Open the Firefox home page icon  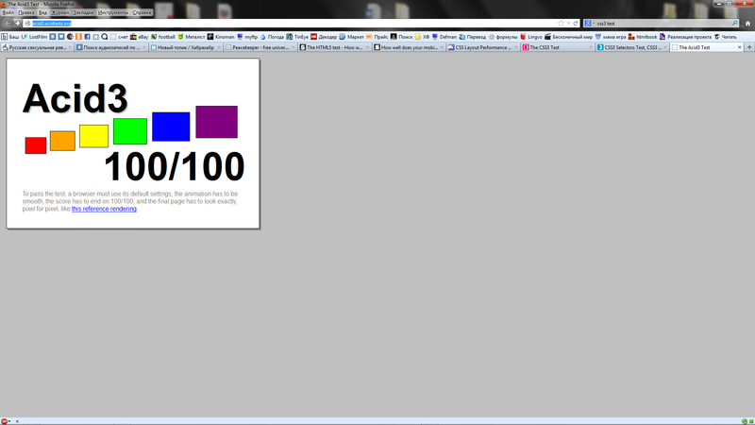tap(747, 23)
